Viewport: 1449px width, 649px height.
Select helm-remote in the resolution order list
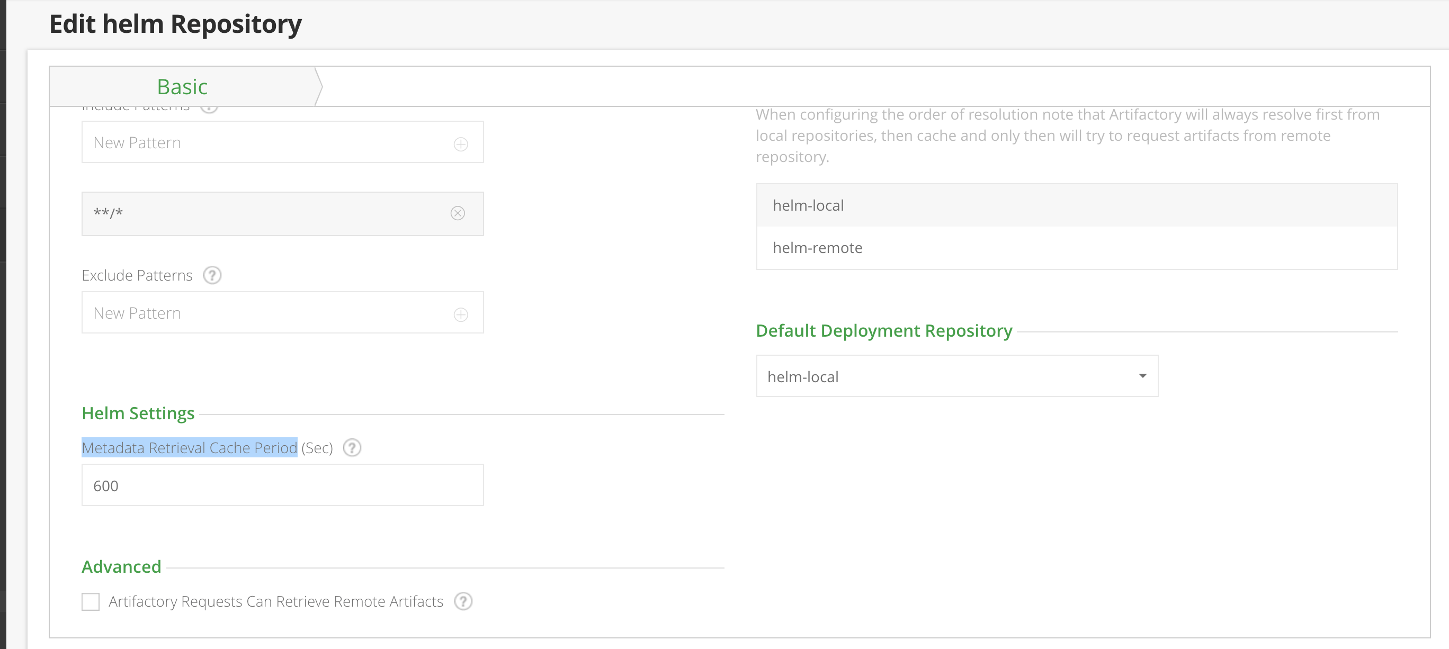coord(818,247)
